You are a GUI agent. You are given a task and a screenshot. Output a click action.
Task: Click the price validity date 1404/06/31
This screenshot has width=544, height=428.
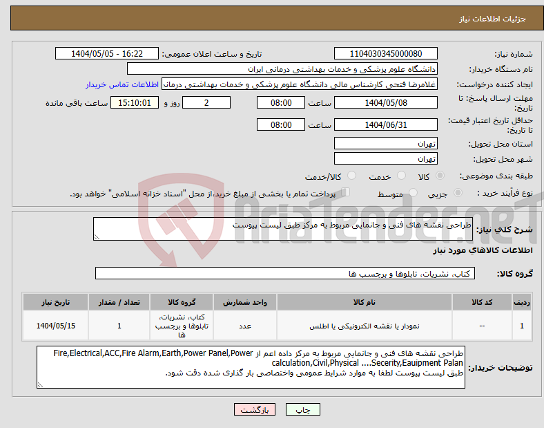(385, 124)
